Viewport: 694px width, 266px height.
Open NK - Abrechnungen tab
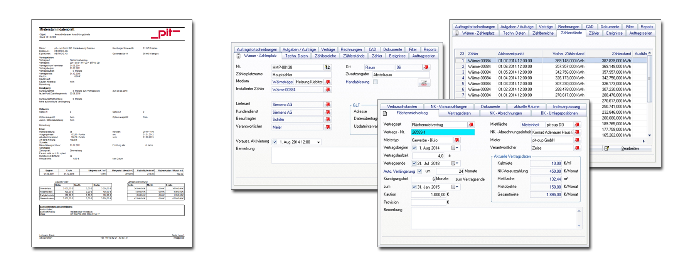(505, 113)
